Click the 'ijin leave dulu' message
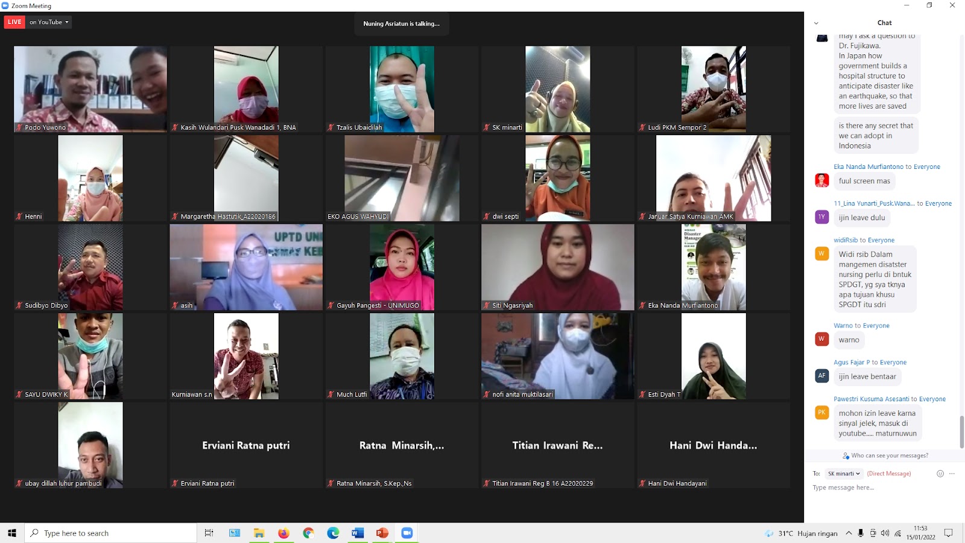The image size is (965, 543). pos(862,218)
